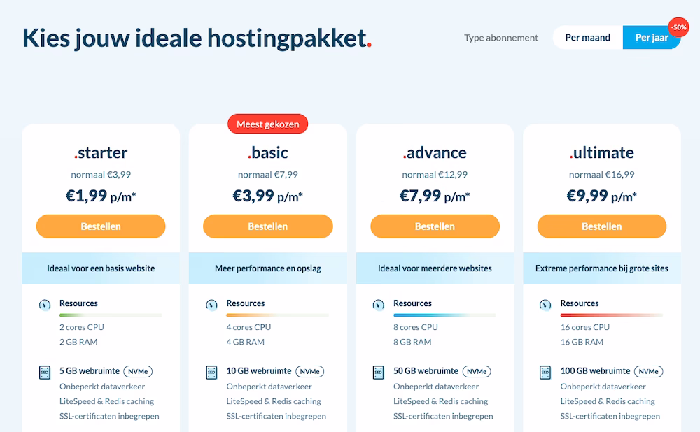Image resolution: width=700 pixels, height=432 pixels.
Task: Click the SSD storage icon under advance
Action: pyautogui.click(x=379, y=373)
